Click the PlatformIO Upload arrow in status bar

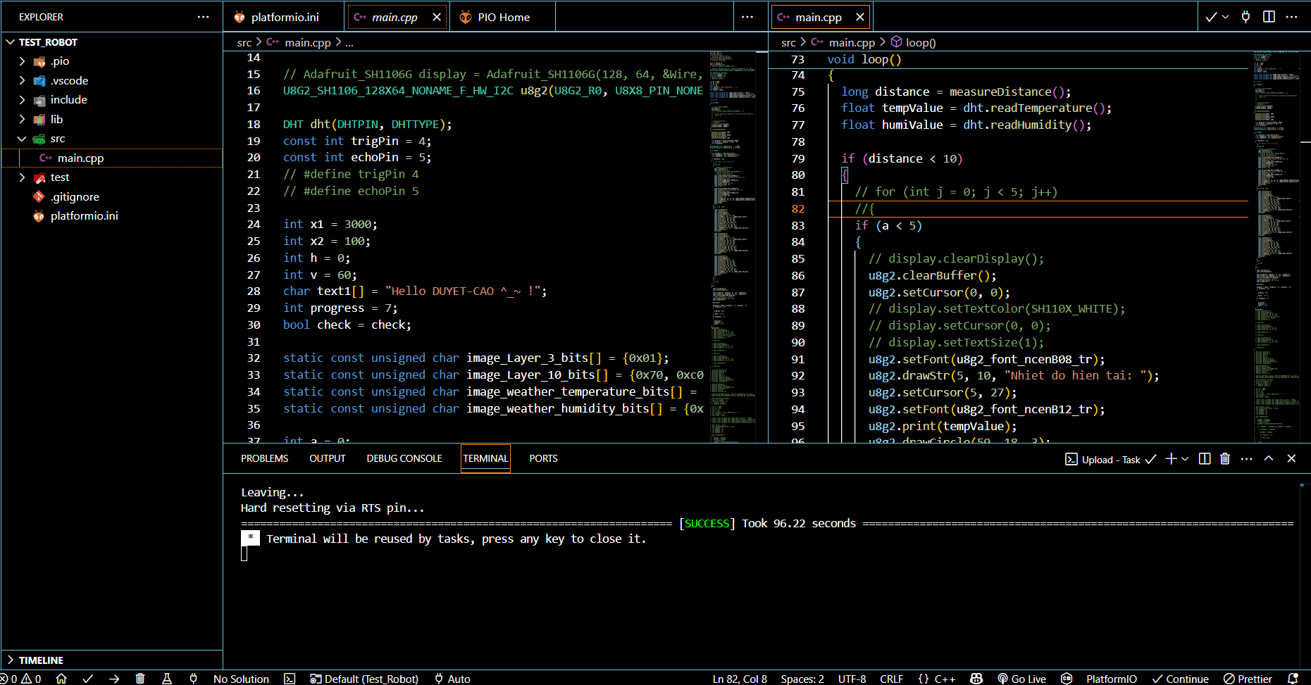click(114, 679)
